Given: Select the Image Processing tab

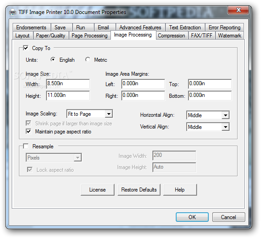Looking at the screenshot, I should tap(133, 35).
